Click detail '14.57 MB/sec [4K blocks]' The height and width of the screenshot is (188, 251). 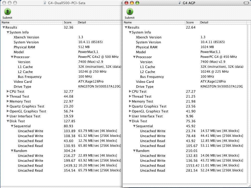click(x=220, y=131)
